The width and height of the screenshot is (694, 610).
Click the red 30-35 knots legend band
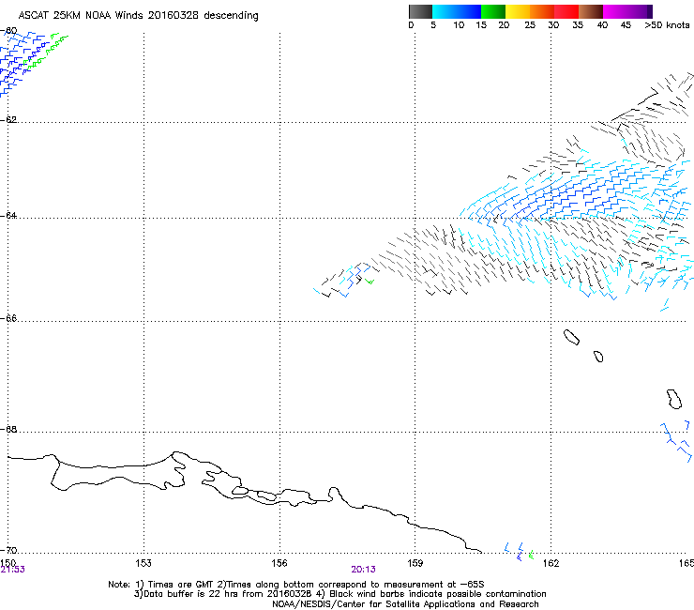pos(566,11)
